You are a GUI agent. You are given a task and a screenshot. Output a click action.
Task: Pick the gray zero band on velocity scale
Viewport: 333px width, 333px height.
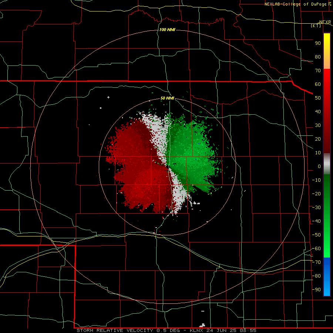(x=327, y=164)
